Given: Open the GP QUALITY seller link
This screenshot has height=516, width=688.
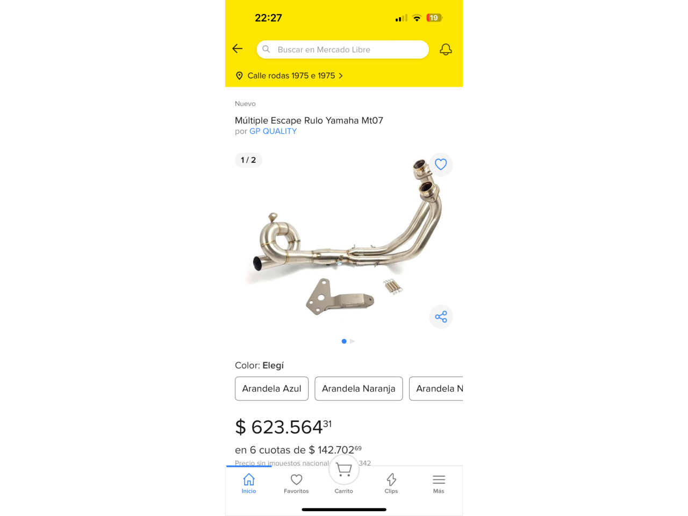Looking at the screenshot, I should tap(273, 131).
